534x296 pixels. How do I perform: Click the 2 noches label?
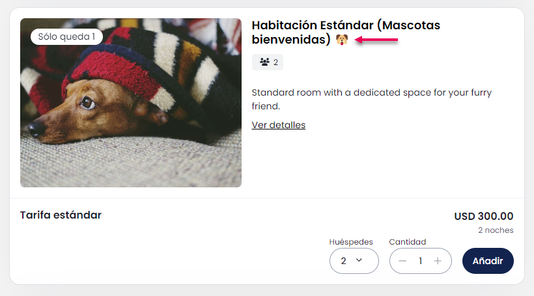point(496,230)
